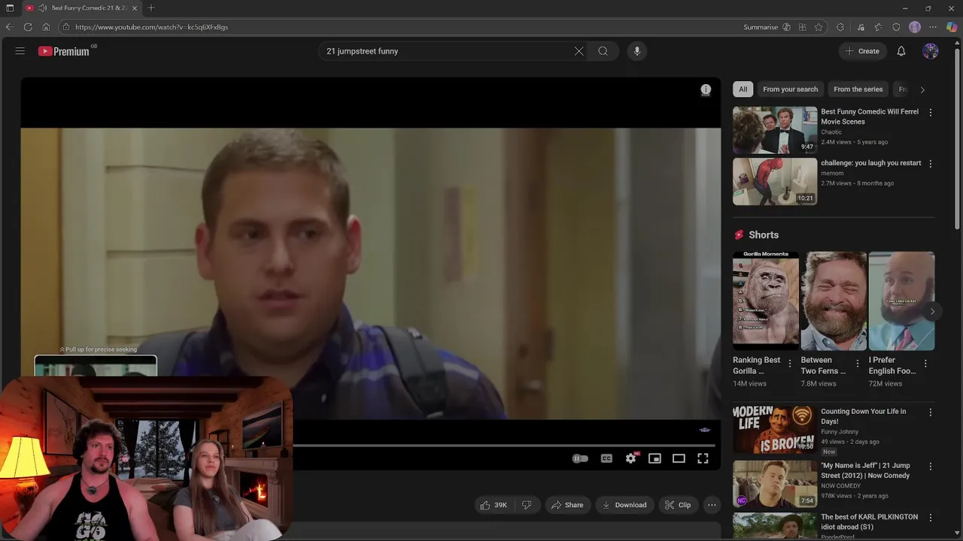Image resolution: width=963 pixels, height=541 pixels.
Task: Go back in browser
Action: (x=10, y=27)
